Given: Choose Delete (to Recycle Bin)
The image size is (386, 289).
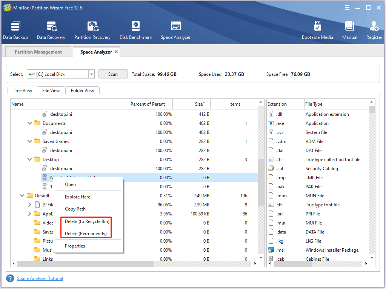Looking at the screenshot, I should coord(87,221).
